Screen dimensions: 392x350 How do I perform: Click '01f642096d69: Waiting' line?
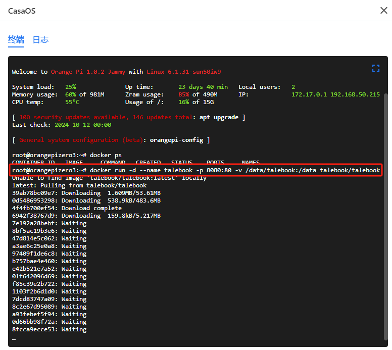[x=49, y=276]
